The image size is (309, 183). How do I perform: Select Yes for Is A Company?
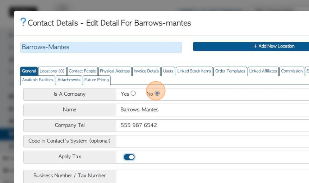(133, 93)
